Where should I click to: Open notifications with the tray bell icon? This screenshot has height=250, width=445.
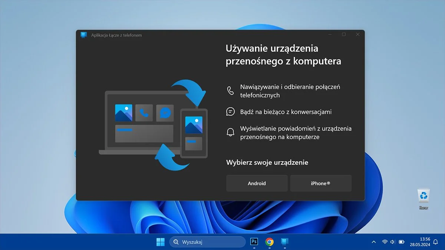(435, 241)
